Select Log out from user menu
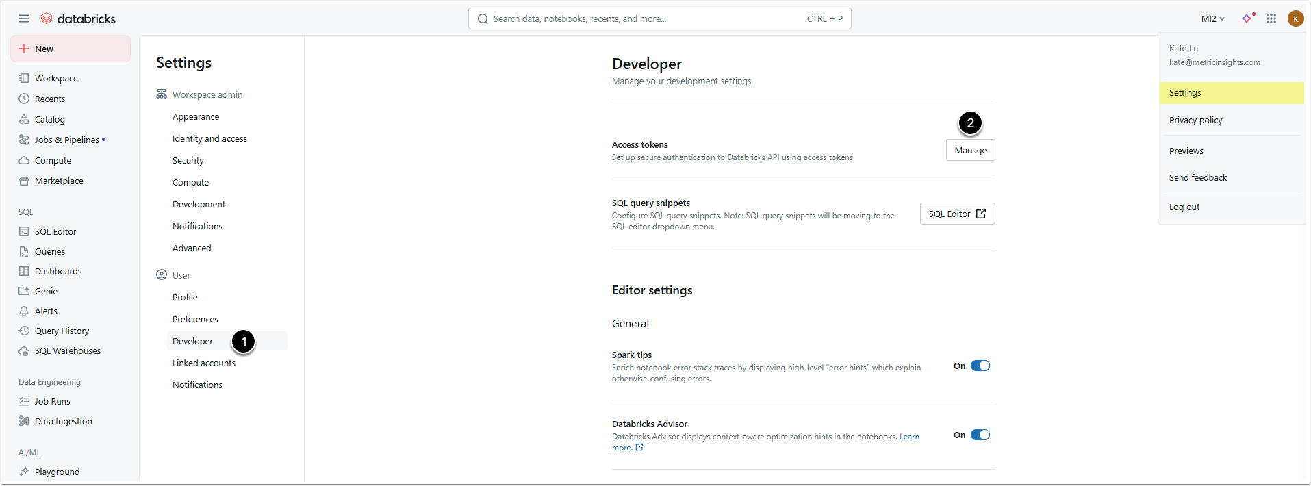Viewport: 1311px width, 486px height. tap(1184, 207)
